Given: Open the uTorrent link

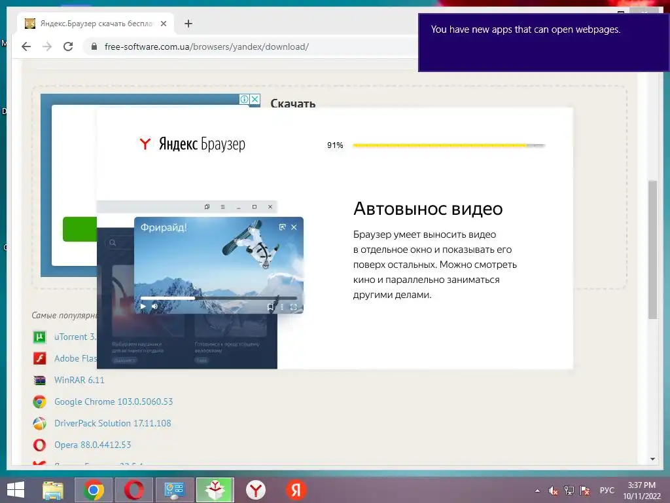Looking at the screenshot, I should tap(75, 337).
